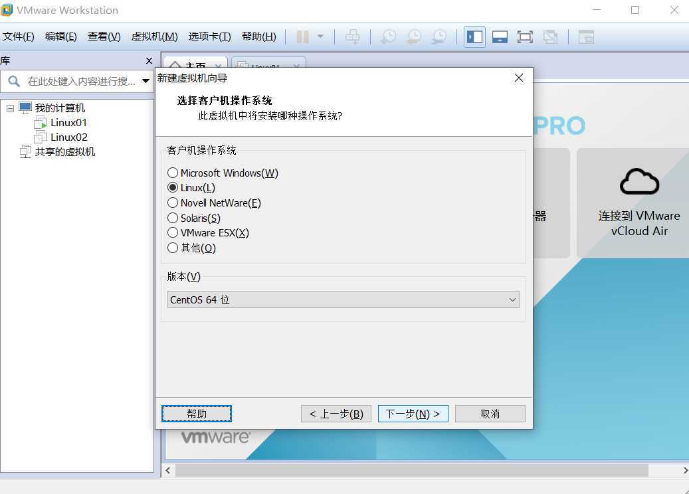This screenshot has width=689, height=494.
Task: Click the VMware Workstation title bar app icon
Action: (7, 10)
